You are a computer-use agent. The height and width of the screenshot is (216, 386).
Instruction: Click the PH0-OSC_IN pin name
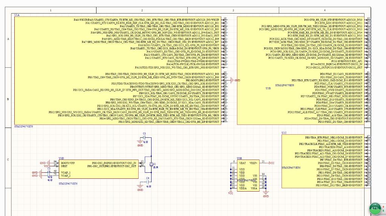tap(114, 163)
